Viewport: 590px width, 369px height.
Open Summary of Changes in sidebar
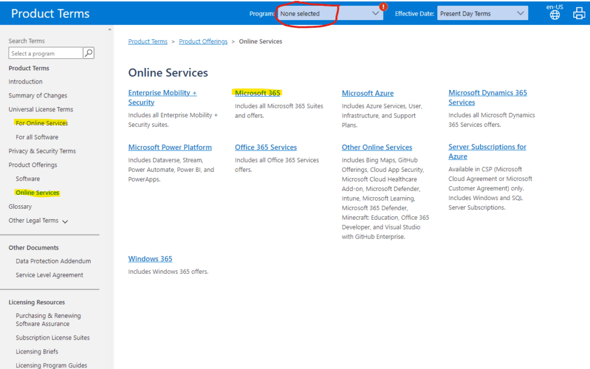37,96
